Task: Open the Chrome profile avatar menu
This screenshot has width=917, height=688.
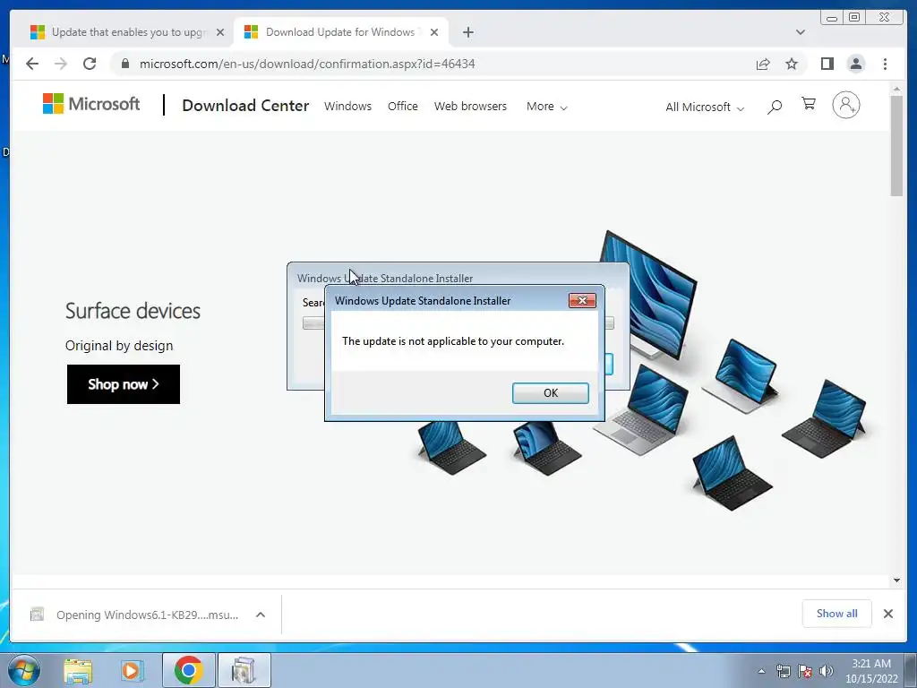Action: (x=856, y=64)
